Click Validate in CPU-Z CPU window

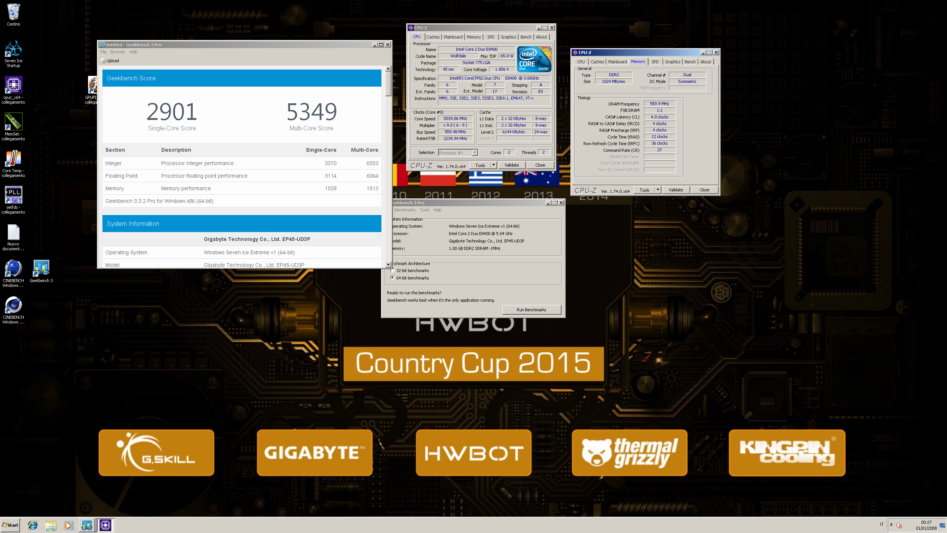(x=511, y=165)
